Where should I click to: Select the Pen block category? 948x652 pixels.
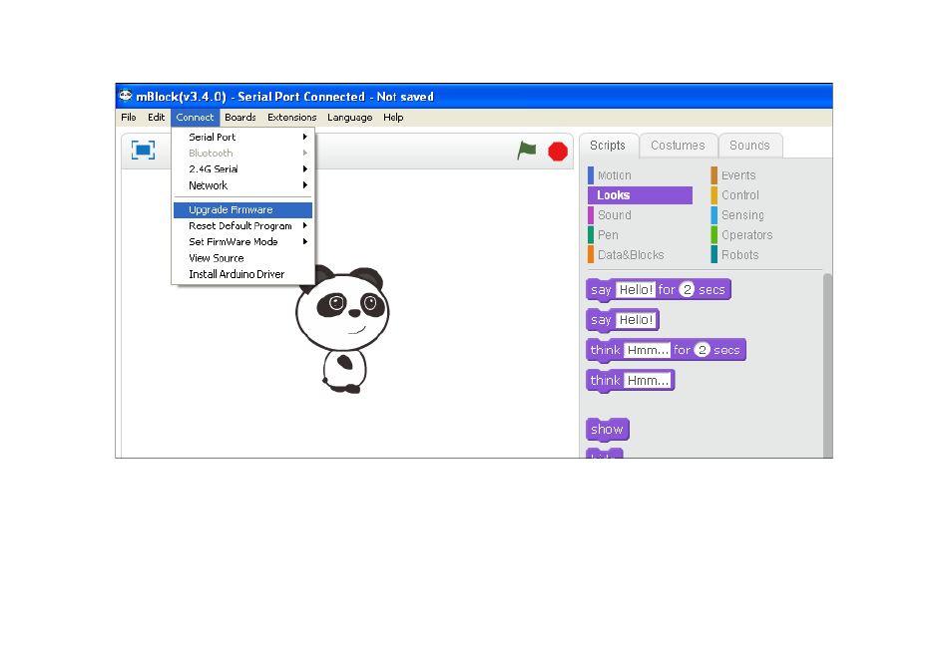pos(640,235)
